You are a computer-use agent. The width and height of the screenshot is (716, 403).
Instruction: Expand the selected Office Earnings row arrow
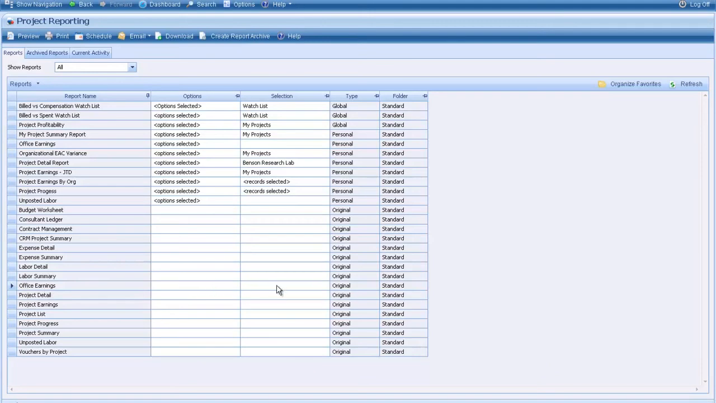tap(12, 285)
